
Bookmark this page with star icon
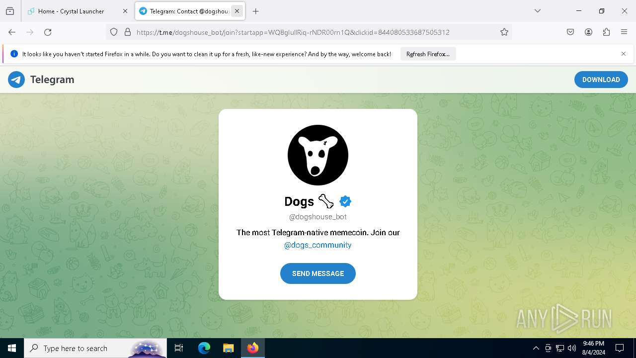[504, 32]
